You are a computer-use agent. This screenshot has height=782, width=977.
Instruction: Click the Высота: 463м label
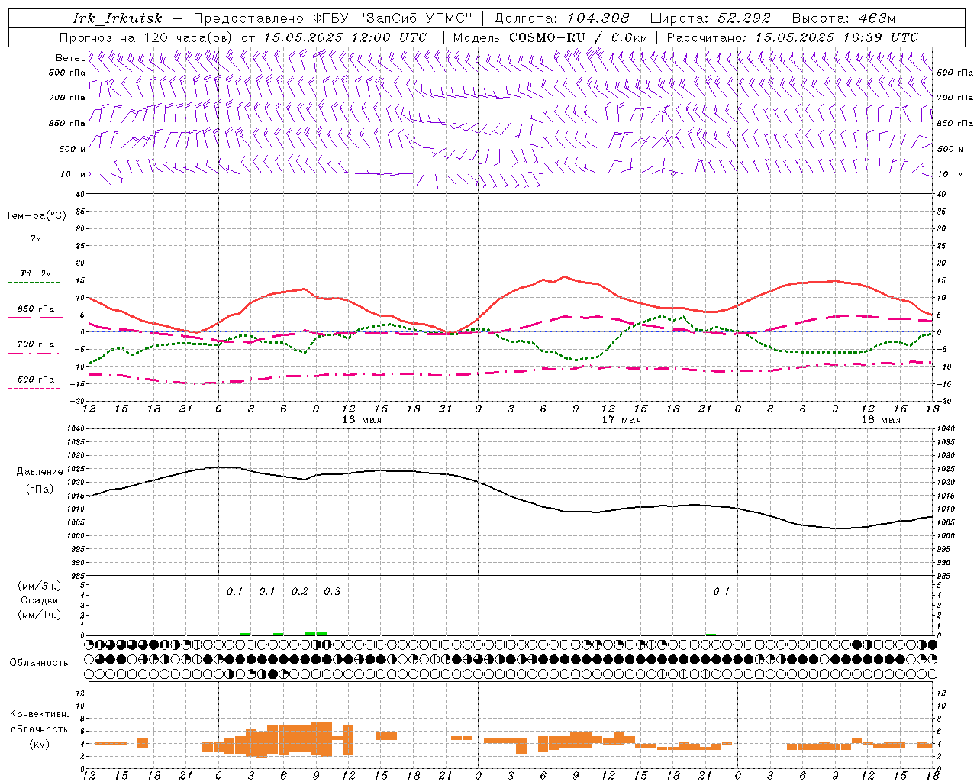pyautogui.click(x=843, y=18)
